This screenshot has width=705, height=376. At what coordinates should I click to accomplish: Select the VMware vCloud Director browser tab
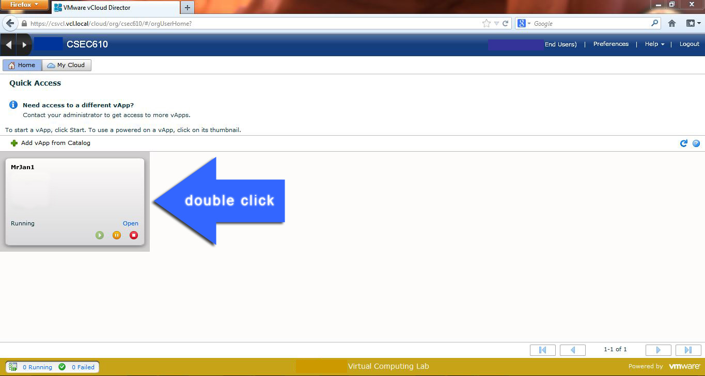click(115, 8)
